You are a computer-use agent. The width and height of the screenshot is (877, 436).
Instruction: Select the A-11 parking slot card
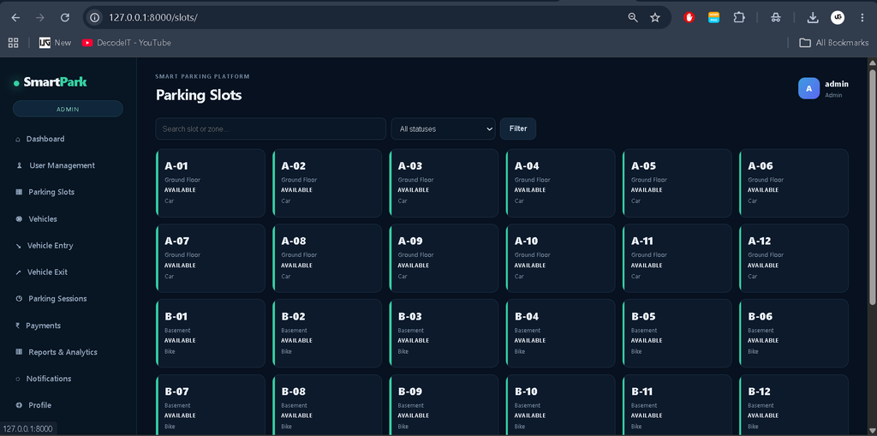677,258
